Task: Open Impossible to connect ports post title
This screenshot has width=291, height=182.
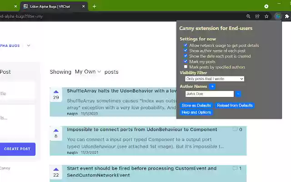Action: [142, 129]
